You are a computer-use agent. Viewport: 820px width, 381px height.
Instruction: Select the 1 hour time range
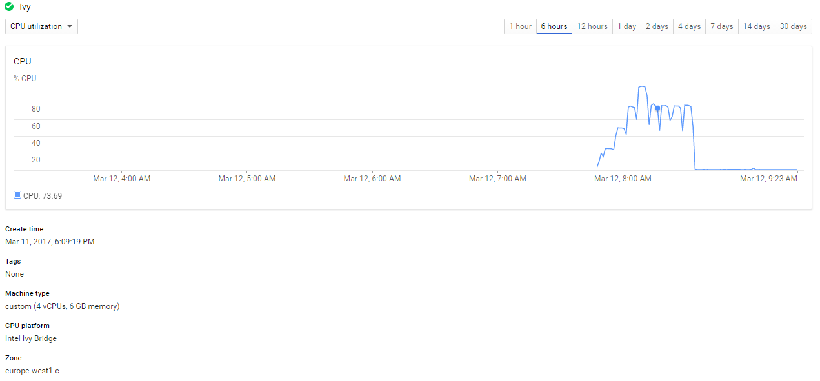tap(520, 26)
